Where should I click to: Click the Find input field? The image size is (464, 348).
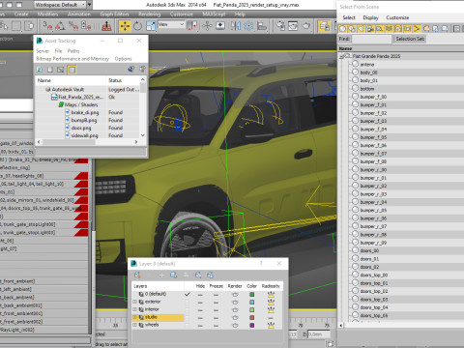pyautogui.click(x=372, y=39)
